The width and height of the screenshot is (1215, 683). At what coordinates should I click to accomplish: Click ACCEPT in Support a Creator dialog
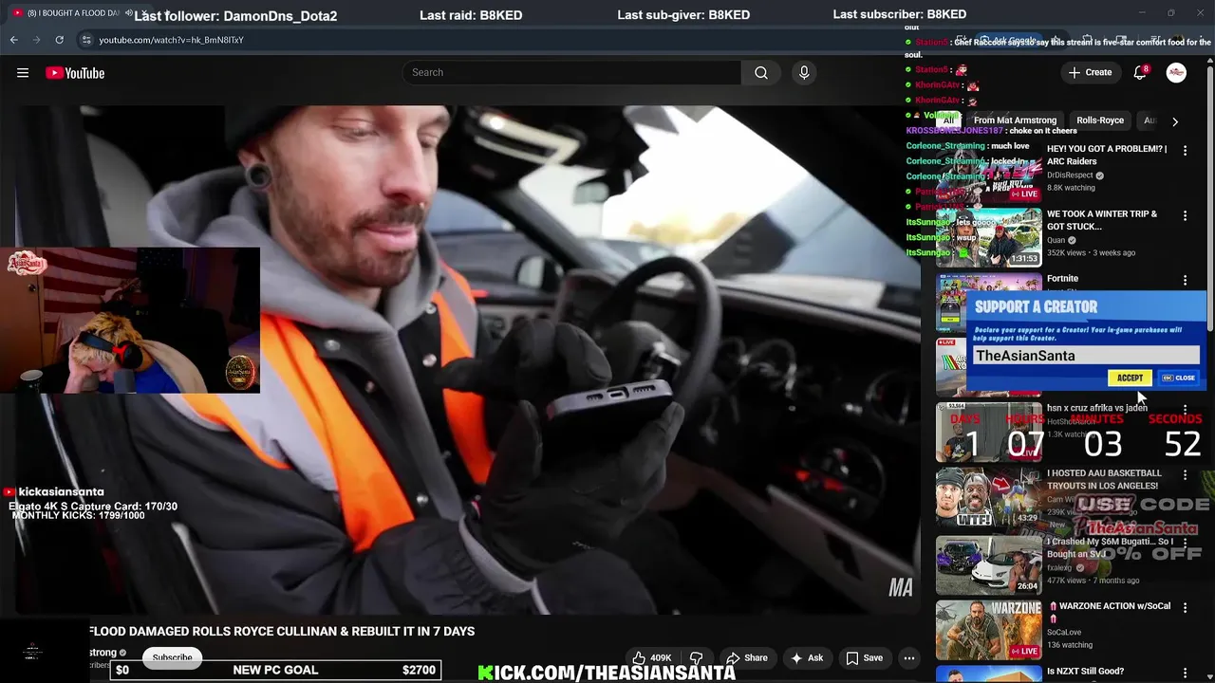click(x=1130, y=378)
